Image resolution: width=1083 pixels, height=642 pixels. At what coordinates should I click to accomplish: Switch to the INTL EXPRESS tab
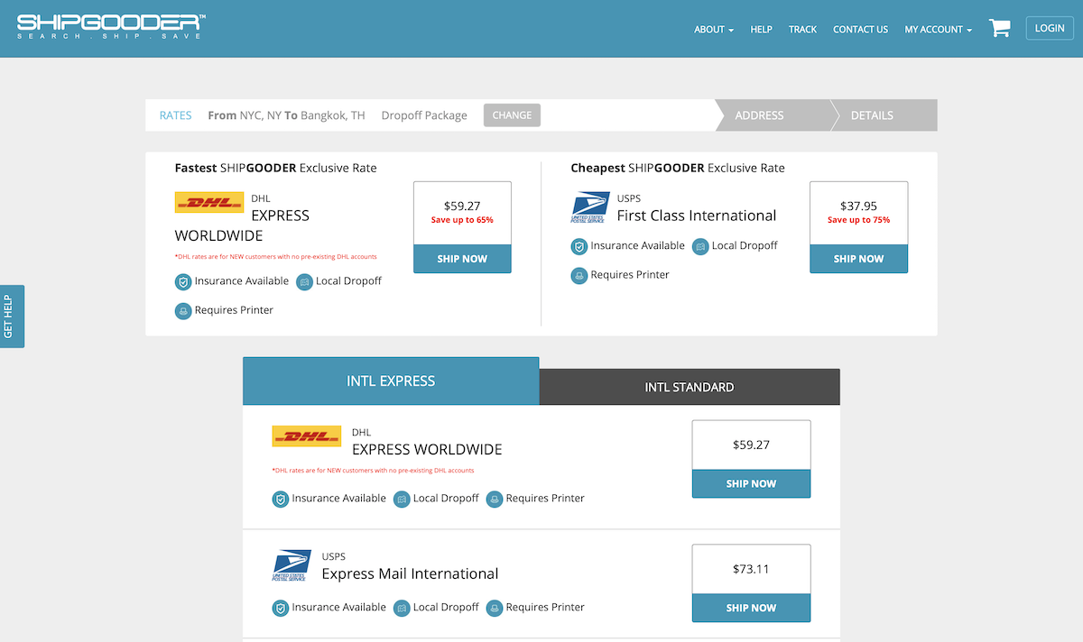click(x=391, y=381)
